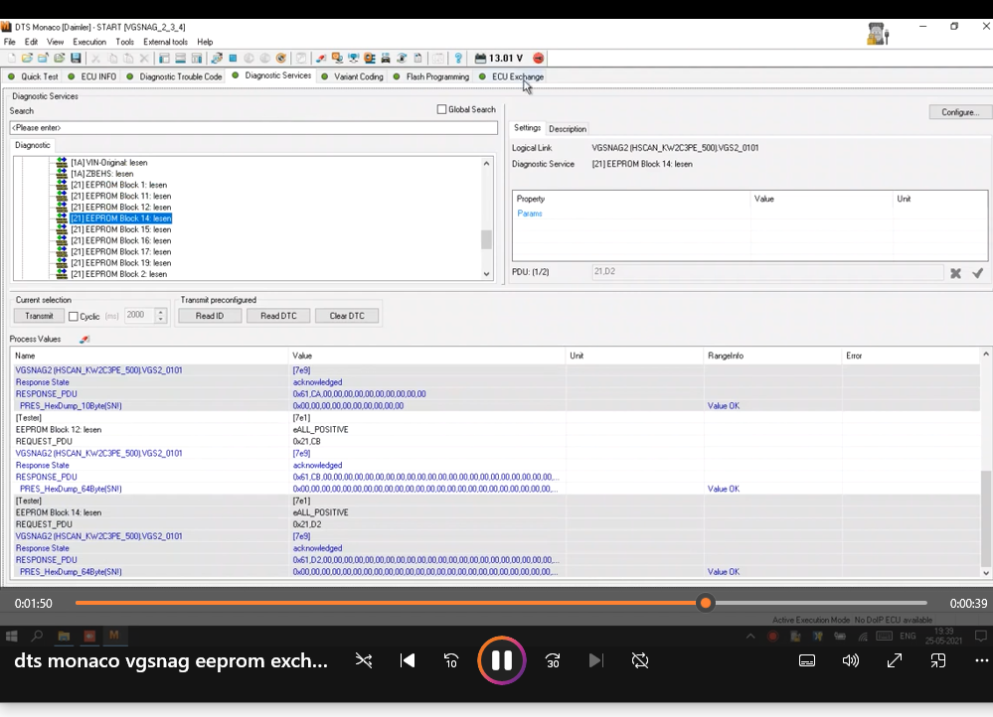Increase the cyclic interval with spinner up arrow
Viewport: 993px width, 717px height.
[161, 312]
